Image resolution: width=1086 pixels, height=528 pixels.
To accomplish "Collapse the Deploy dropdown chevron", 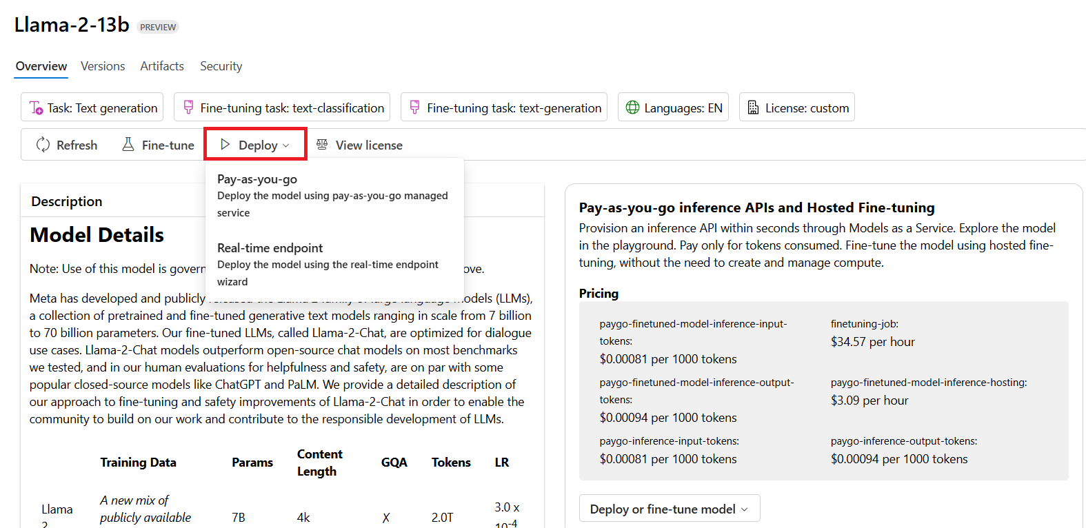I will (x=286, y=145).
